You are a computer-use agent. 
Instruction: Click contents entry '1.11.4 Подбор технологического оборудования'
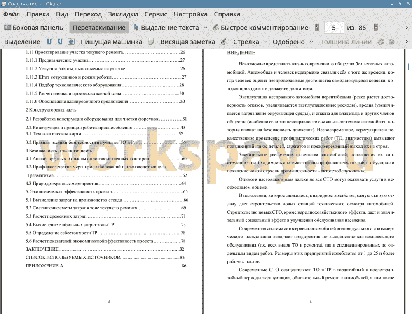(x=105, y=85)
